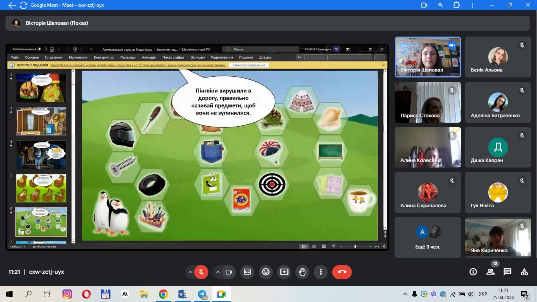Open the Meet activities panel
Screen dimensions: 537x302
click(524, 272)
